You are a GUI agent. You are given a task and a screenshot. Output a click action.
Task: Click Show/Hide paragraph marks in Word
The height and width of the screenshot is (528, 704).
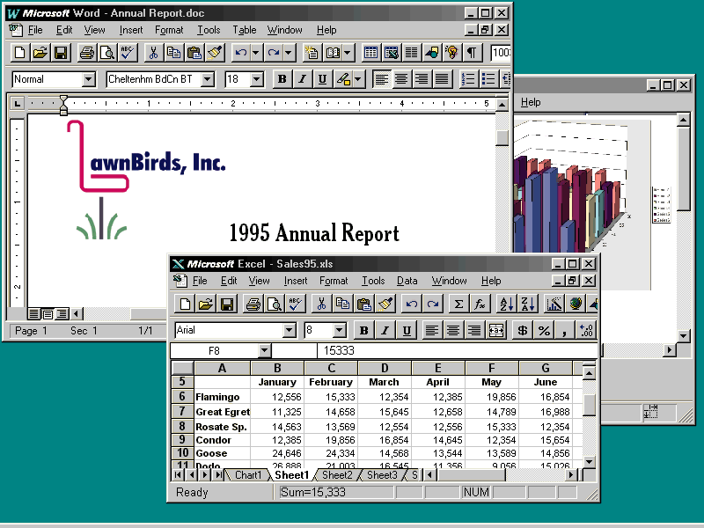coord(473,53)
